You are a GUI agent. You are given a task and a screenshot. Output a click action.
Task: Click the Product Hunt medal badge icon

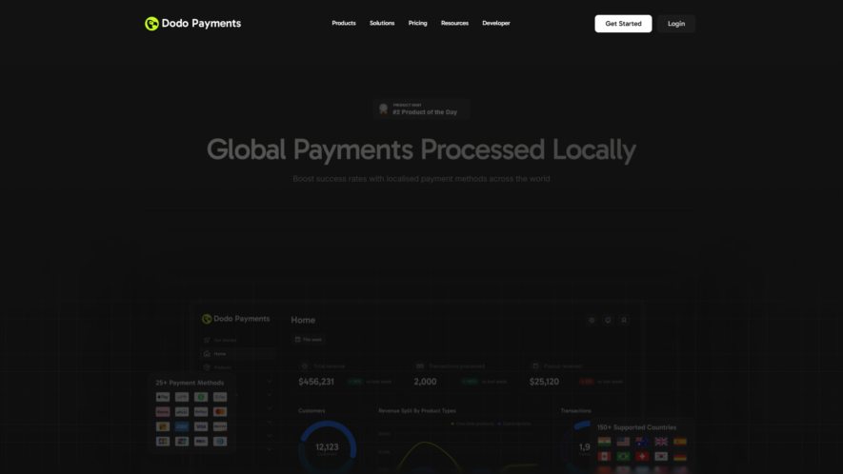click(x=383, y=109)
